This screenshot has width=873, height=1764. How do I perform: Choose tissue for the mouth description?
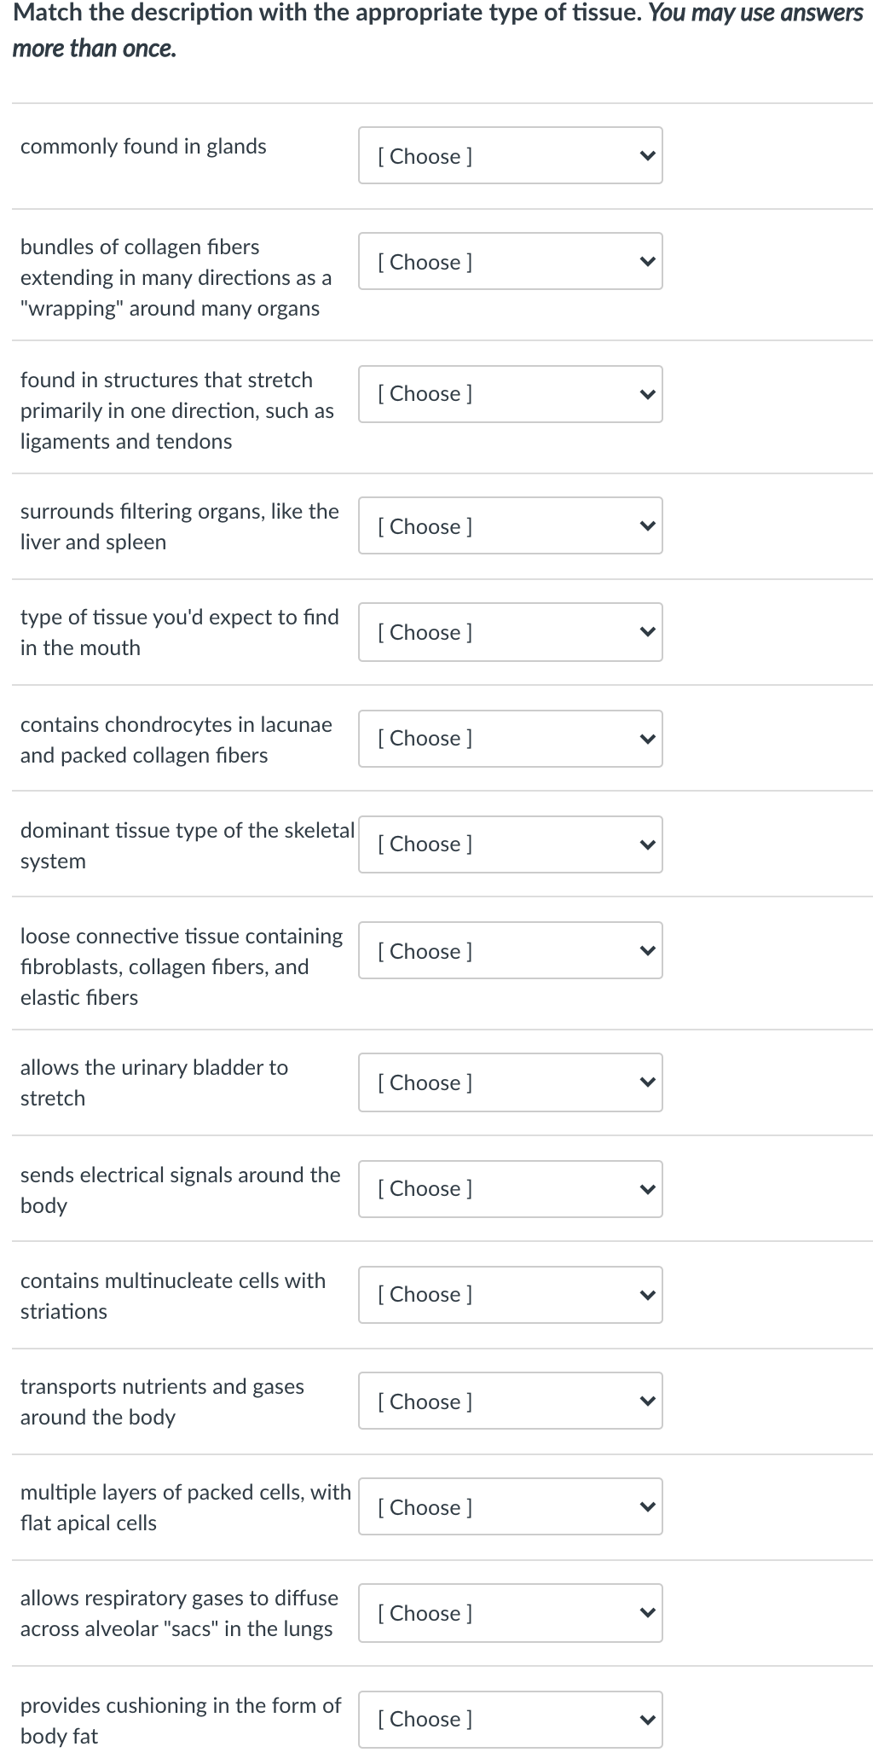pyautogui.click(x=511, y=631)
